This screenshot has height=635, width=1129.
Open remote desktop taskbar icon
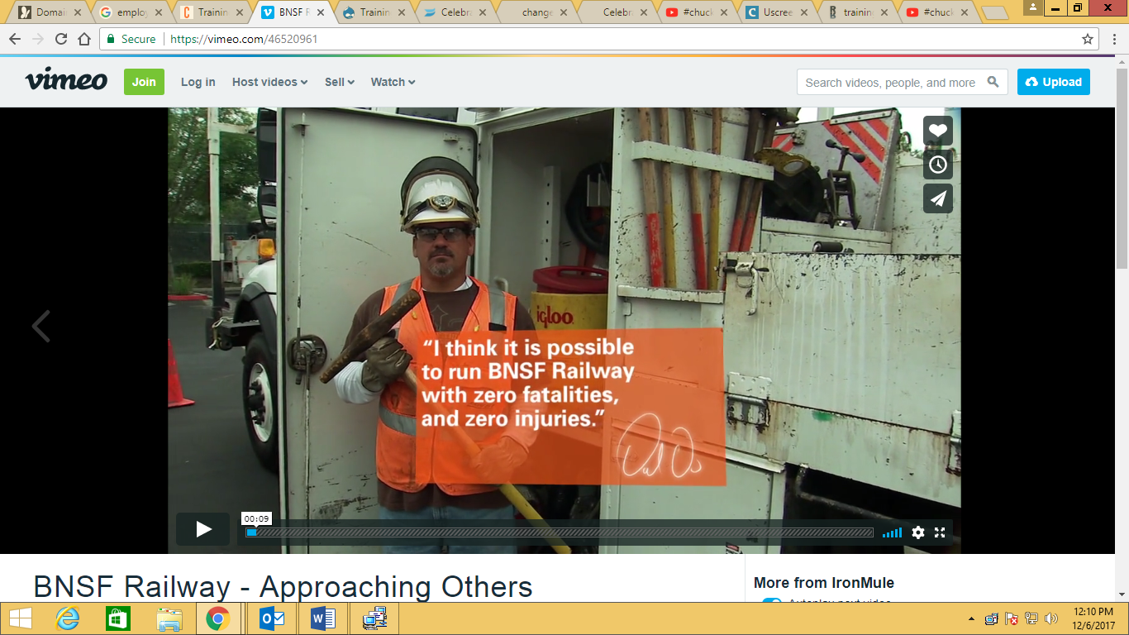(x=373, y=618)
